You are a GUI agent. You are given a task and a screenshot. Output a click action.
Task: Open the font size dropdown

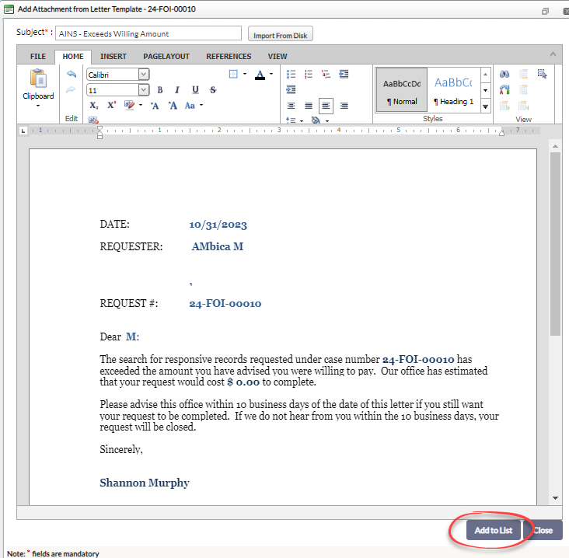point(144,90)
